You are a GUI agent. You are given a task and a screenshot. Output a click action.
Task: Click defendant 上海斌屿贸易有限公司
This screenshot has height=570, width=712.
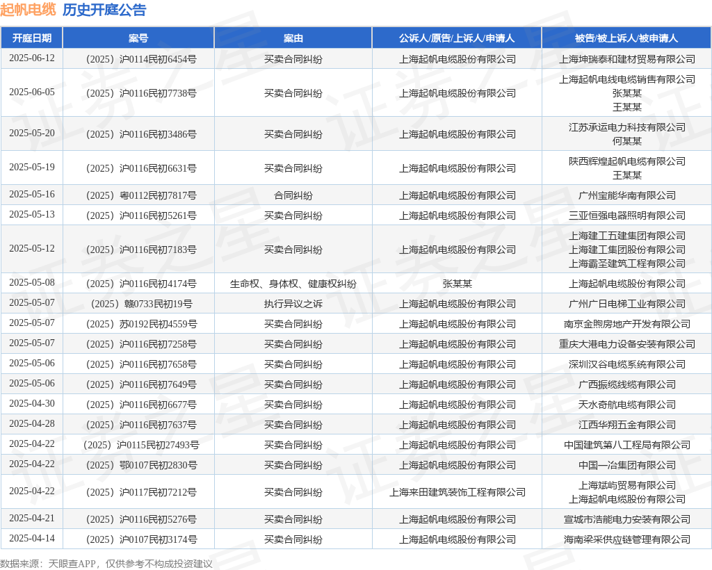(627, 486)
